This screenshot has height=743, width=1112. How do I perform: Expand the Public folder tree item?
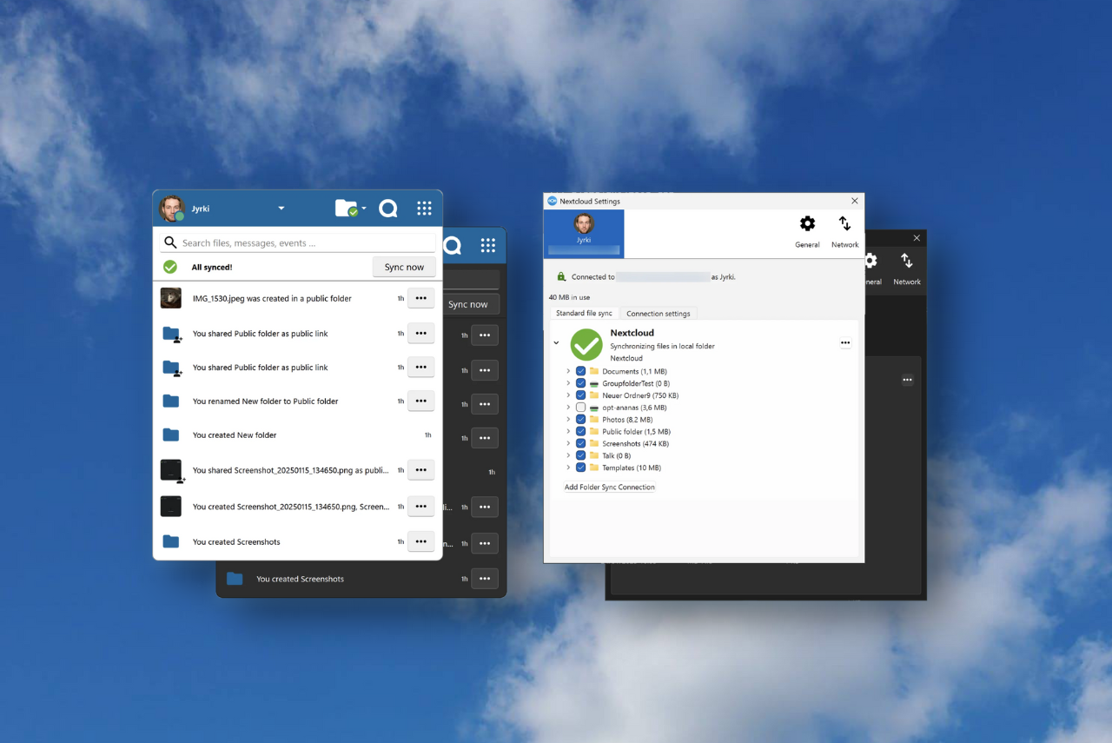click(569, 432)
